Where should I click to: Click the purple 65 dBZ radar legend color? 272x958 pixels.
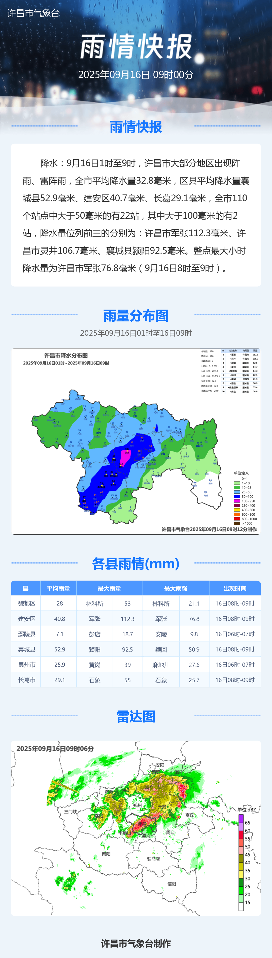pyautogui.click(x=241, y=819)
